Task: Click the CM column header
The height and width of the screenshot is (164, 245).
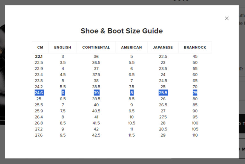Action: (40, 47)
